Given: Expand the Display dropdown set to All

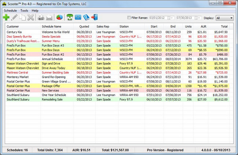Looking at the screenshot, I should click(225, 18).
